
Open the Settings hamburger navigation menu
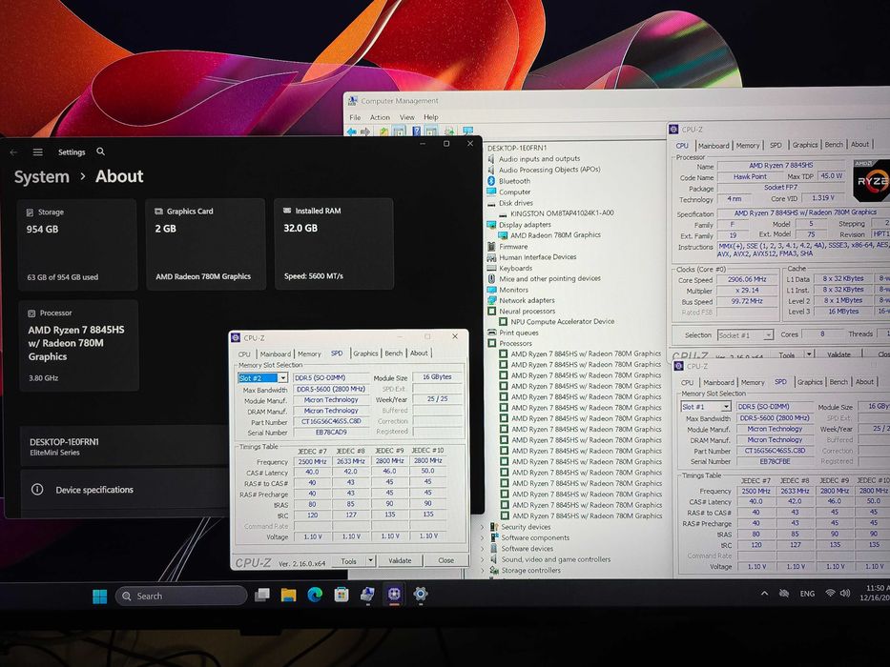(x=37, y=152)
